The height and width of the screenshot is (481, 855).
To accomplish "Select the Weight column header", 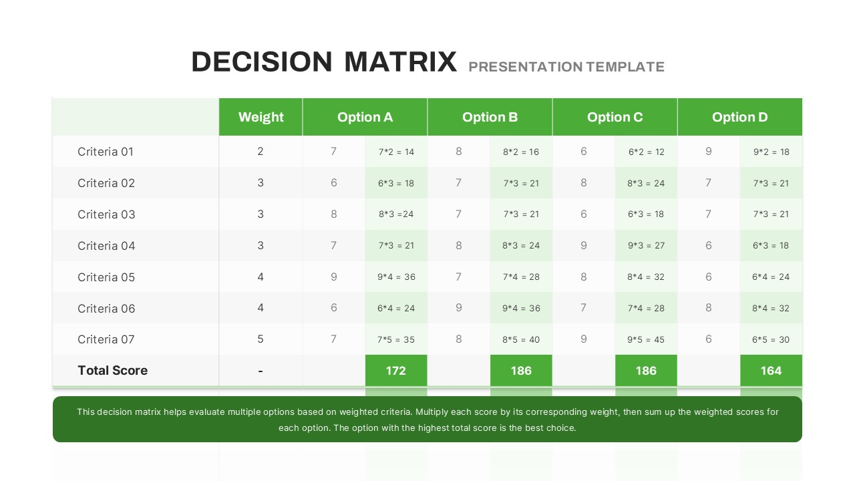I will point(261,117).
